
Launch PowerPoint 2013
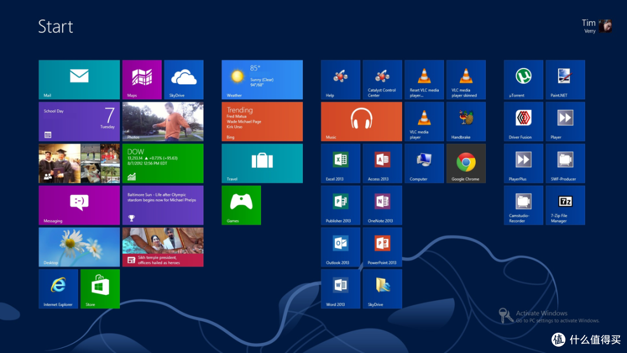pyautogui.click(x=382, y=247)
